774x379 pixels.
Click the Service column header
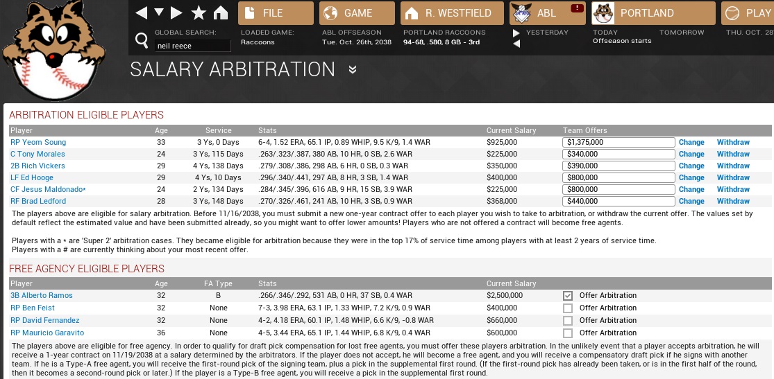point(219,130)
